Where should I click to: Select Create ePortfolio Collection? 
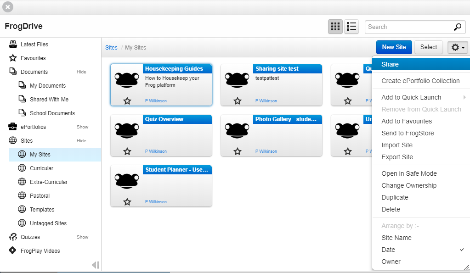tap(421, 81)
